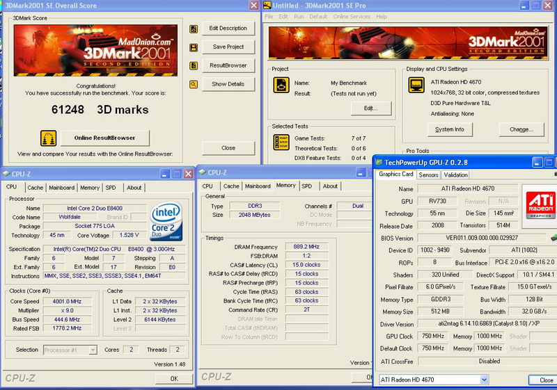
Task: Click the Edit Description button
Action: click(228, 29)
